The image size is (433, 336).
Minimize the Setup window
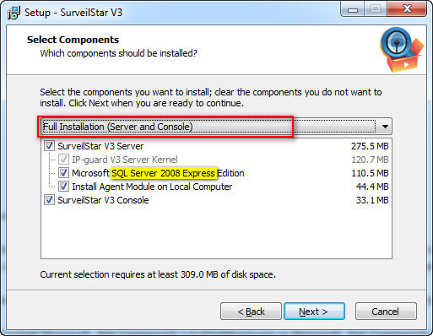(x=352, y=9)
